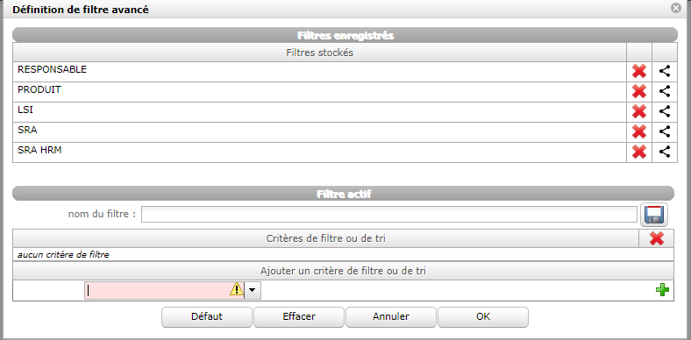
Task: Delete the RESPONSABLE stored filter
Action: point(639,71)
